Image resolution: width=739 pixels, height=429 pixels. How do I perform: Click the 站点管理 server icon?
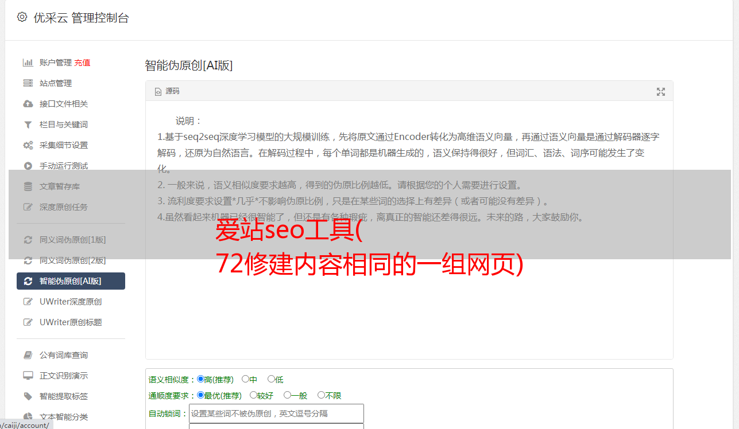click(x=28, y=83)
